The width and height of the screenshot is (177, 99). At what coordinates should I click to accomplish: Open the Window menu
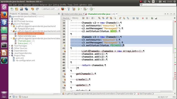(x=83, y=5)
